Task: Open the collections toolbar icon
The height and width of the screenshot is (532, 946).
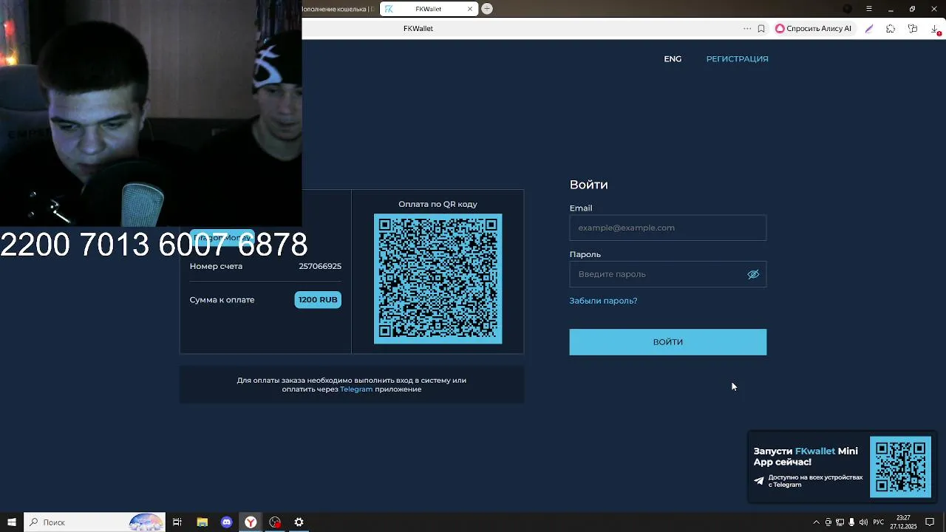Action: click(x=913, y=29)
